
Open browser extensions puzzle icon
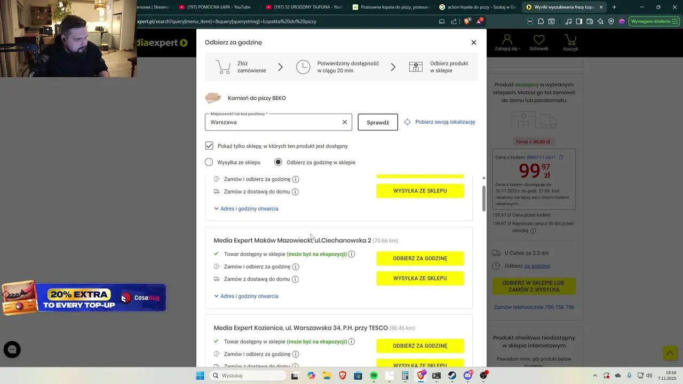tap(541, 21)
